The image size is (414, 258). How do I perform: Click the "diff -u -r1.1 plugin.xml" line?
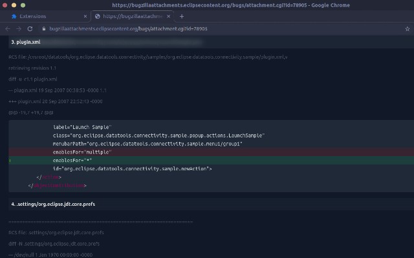(x=33, y=79)
